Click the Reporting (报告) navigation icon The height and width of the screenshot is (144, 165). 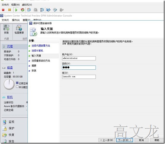(4, 141)
